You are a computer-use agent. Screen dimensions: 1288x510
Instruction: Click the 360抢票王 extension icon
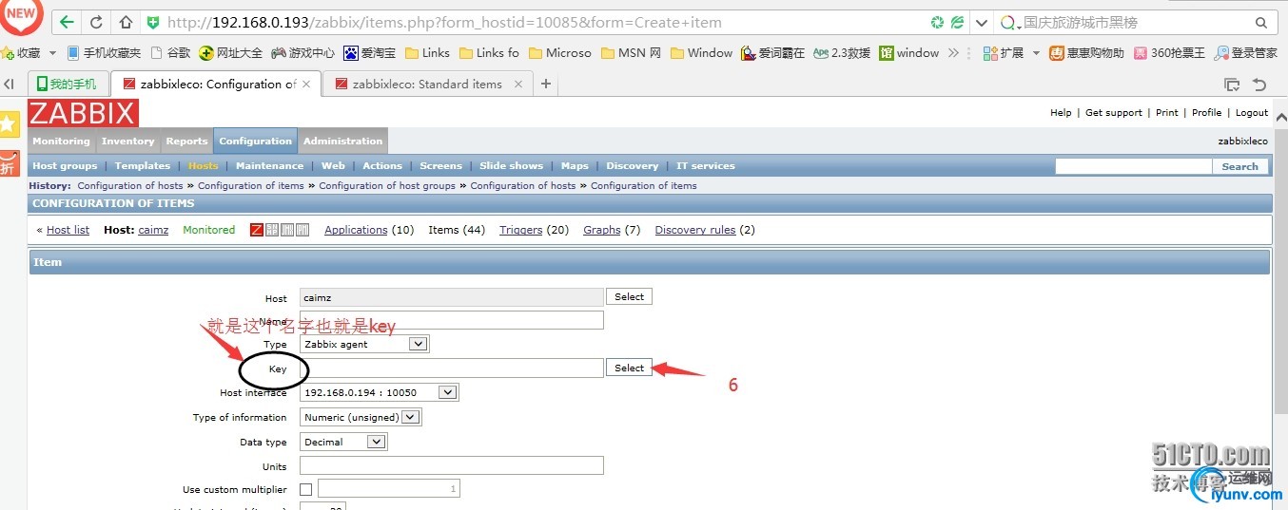[x=1169, y=53]
